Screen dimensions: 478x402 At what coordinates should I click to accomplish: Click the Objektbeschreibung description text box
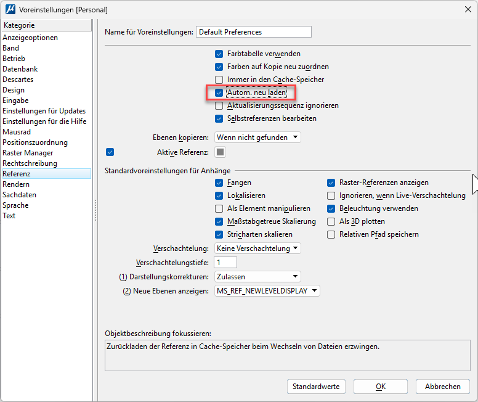coord(288,356)
